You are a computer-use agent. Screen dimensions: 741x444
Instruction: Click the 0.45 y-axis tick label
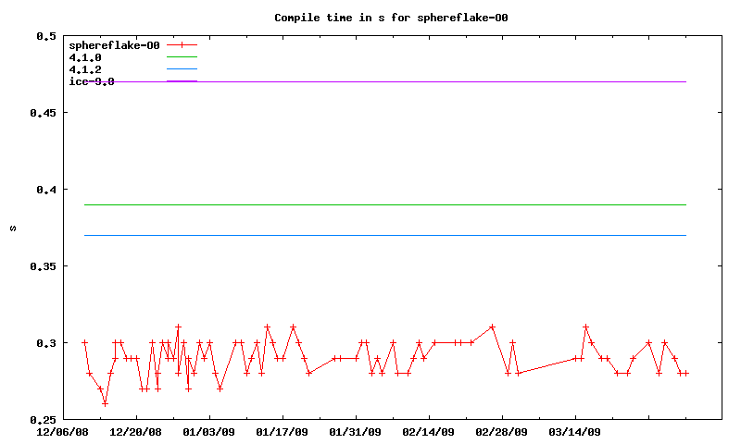pos(42,113)
